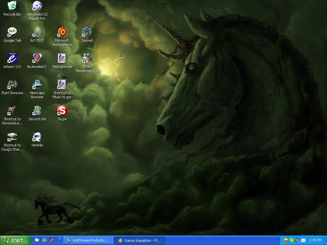Click the Ventrilo desktop icon
This screenshot has width=327, height=245.
(37, 137)
